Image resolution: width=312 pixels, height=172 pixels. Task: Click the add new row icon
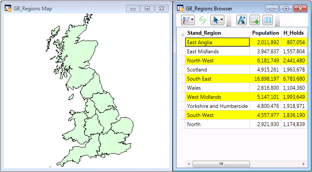pos(254,20)
